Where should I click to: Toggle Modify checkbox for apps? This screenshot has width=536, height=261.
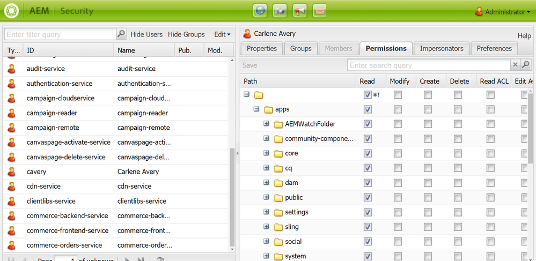coord(398,109)
